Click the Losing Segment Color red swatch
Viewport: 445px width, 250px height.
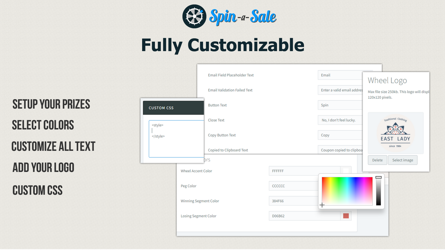click(x=346, y=216)
